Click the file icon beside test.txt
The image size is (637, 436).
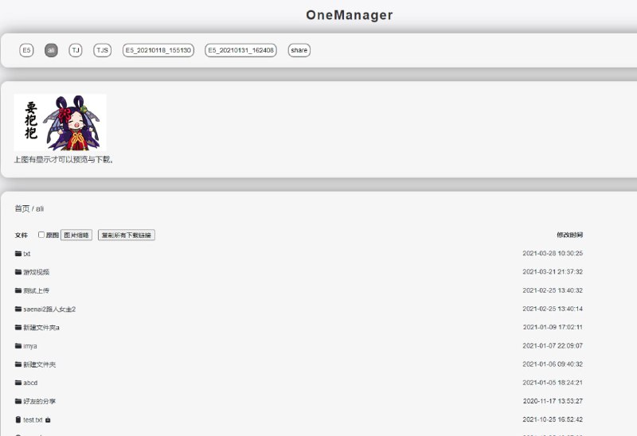pyautogui.click(x=18, y=420)
